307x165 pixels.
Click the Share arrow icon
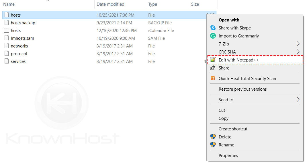[212, 68]
